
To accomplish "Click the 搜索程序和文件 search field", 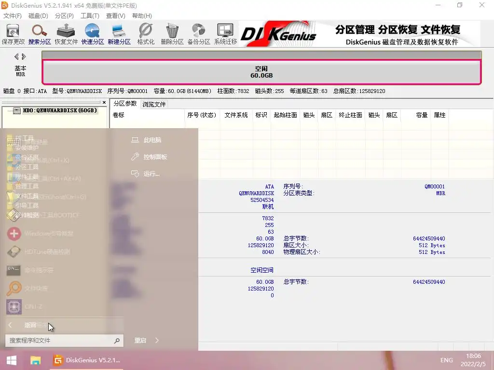I will pyautogui.click(x=64, y=341).
